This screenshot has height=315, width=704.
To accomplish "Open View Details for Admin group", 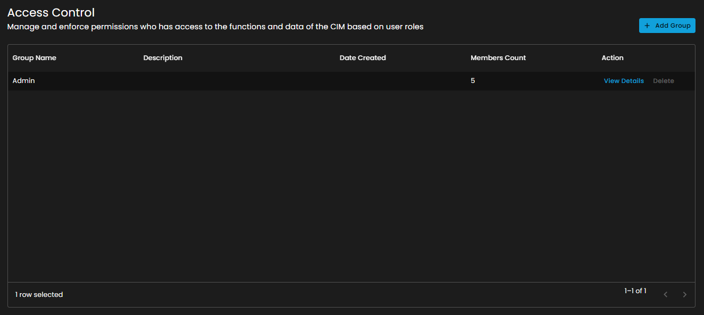I will [623, 81].
